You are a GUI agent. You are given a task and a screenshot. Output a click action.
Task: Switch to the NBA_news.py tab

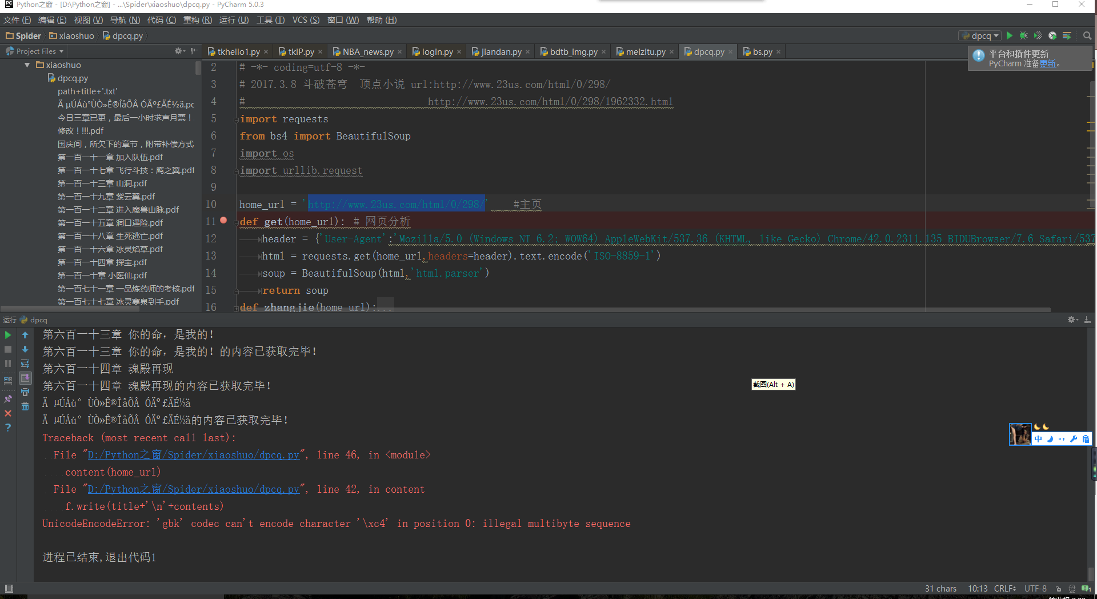pos(367,51)
